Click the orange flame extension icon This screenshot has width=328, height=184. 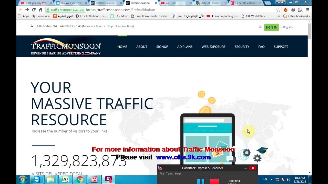[286, 10]
